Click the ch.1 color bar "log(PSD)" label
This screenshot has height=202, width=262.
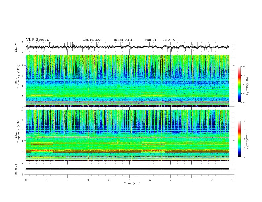pyautogui.click(x=248, y=86)
